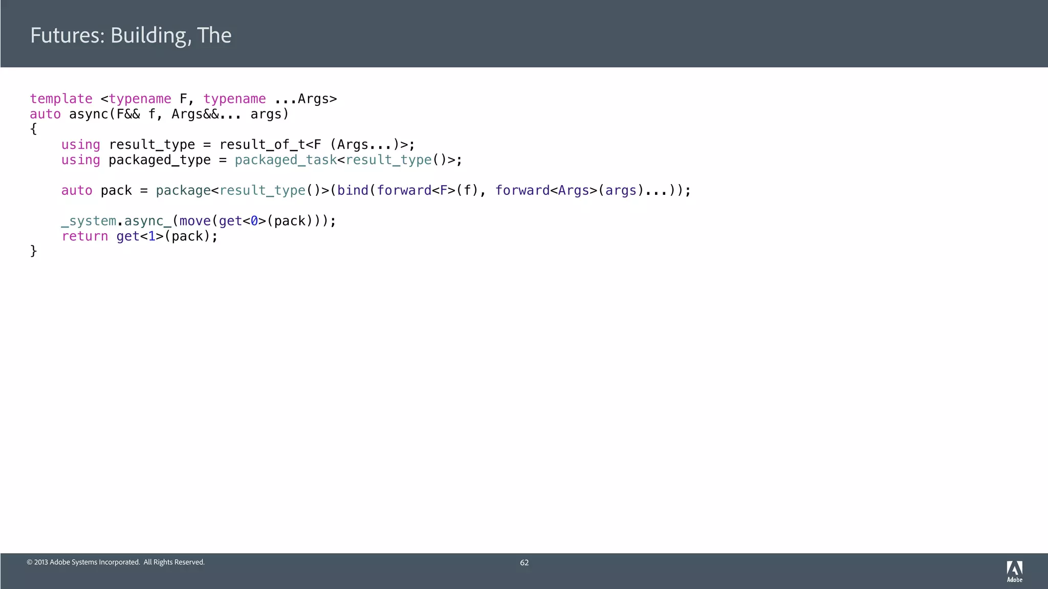Click "forward<Args>" in the pack line
The image size is (1048, 589).
[545, 191]
